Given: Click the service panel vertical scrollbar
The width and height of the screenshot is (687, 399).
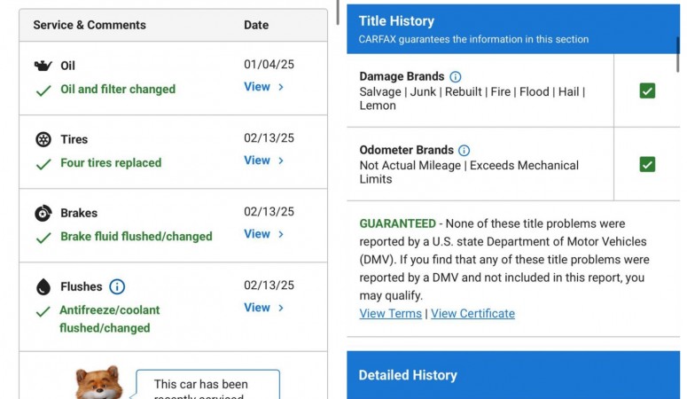Looking at the screenshot, I should 338,12.
